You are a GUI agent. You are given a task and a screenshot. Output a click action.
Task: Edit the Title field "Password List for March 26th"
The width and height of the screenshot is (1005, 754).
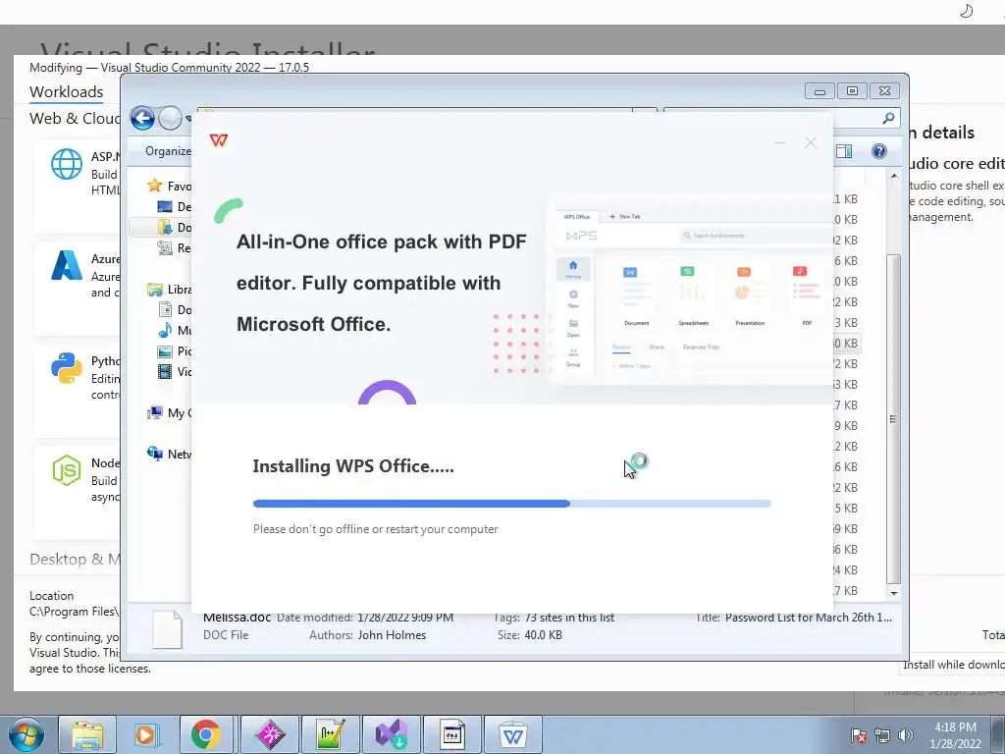[809, 618]
